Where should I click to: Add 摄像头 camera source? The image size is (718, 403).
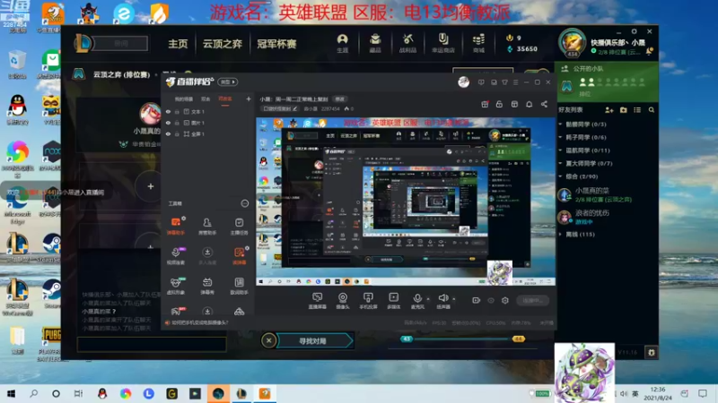point(343,301)
